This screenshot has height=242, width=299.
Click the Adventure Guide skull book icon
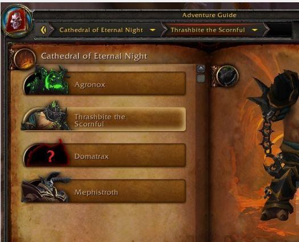17,20
